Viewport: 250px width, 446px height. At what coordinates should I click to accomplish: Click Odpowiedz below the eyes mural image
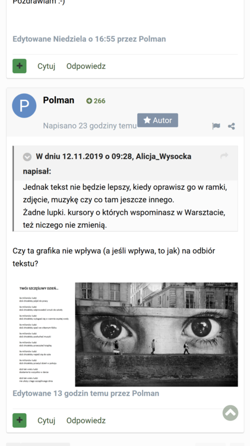[x=86, y=420]
